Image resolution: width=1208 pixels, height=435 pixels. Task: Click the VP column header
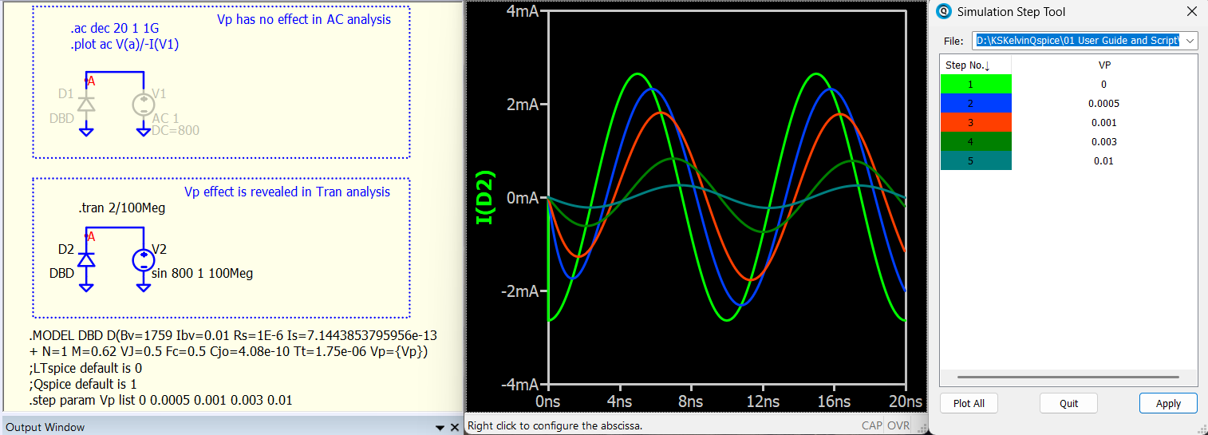[1104, 65]
